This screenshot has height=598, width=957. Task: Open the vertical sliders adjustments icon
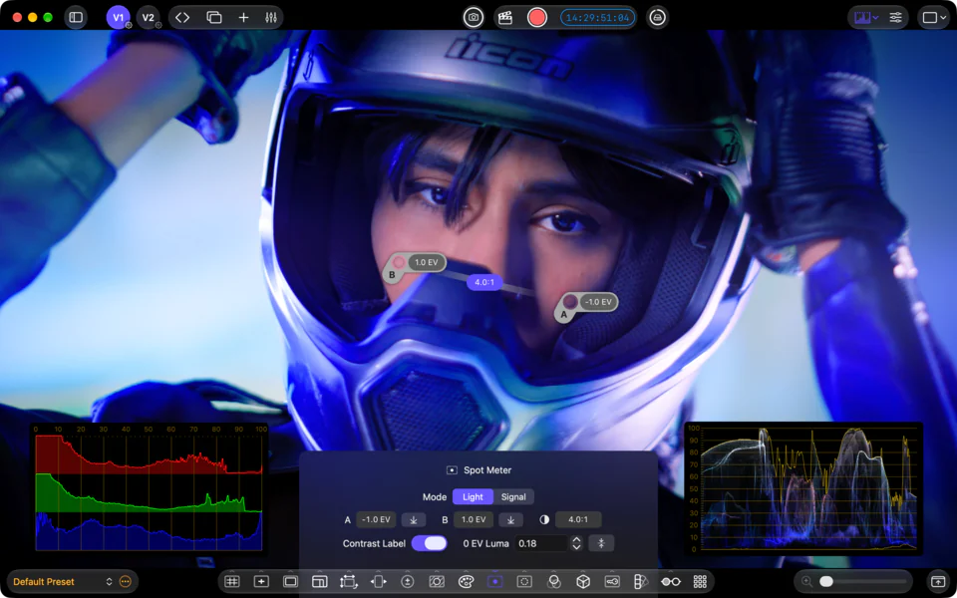click(271, 18)
